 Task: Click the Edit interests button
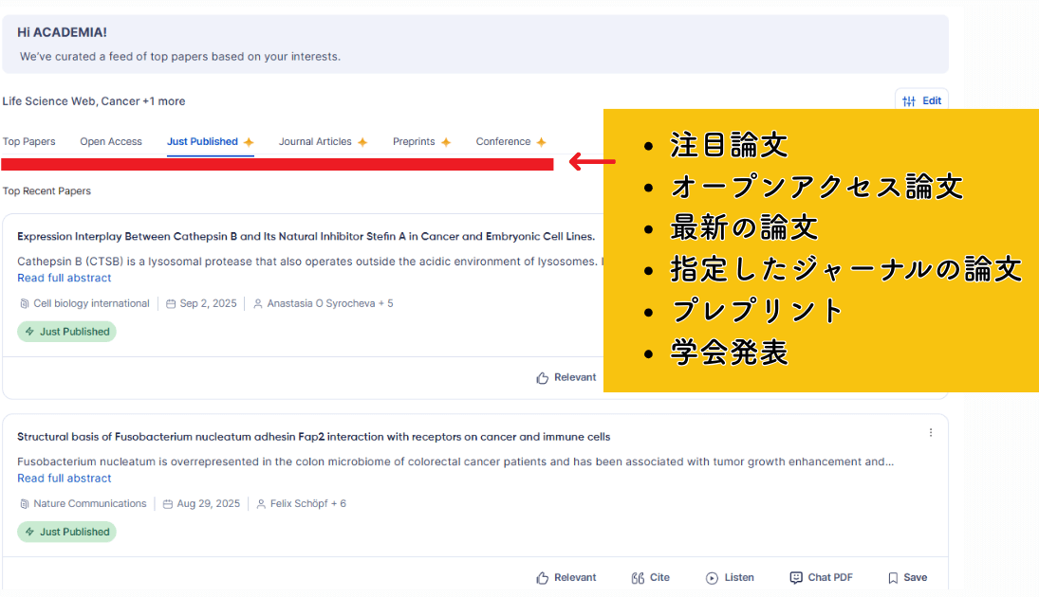[921, 100]
